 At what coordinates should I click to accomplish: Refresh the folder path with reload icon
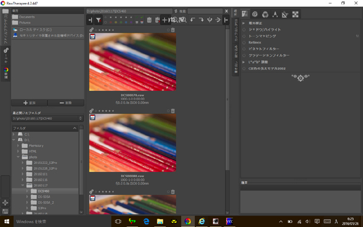(176, 11)
